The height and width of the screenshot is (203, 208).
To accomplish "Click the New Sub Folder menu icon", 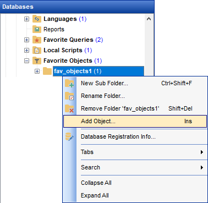I will 69,84.
